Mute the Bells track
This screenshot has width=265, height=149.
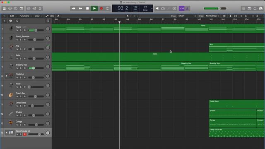(17, 59)
